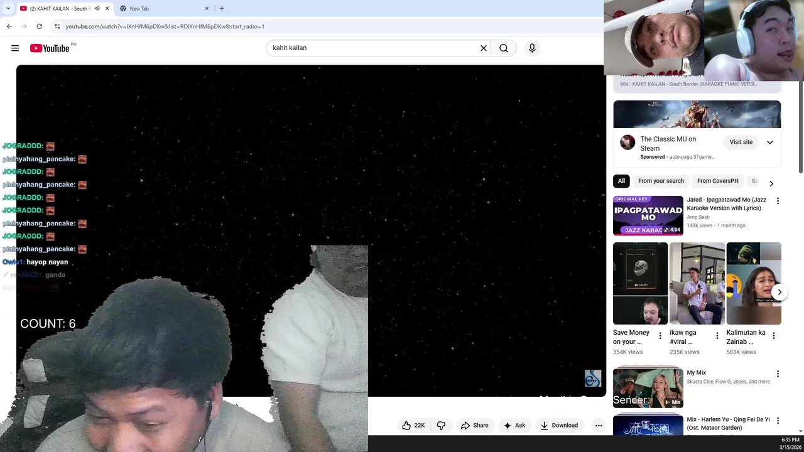Click the Classic MU ad banner image

point(697,114)
